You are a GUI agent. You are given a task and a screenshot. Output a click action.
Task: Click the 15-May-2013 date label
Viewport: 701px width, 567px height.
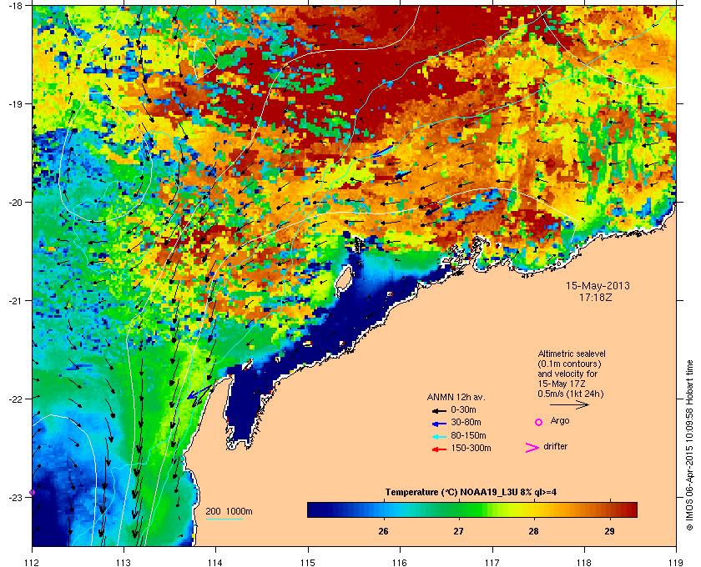click(x=598, y=285)
